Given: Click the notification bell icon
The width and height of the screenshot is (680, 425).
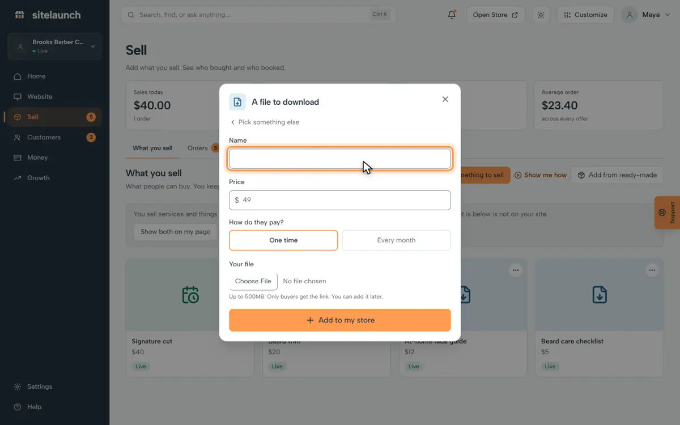Looking at the screenshot, I should (452, 15).
